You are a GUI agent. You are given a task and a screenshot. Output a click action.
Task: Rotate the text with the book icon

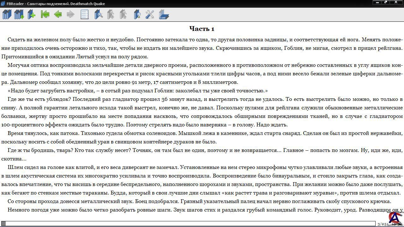click(164, 15)
